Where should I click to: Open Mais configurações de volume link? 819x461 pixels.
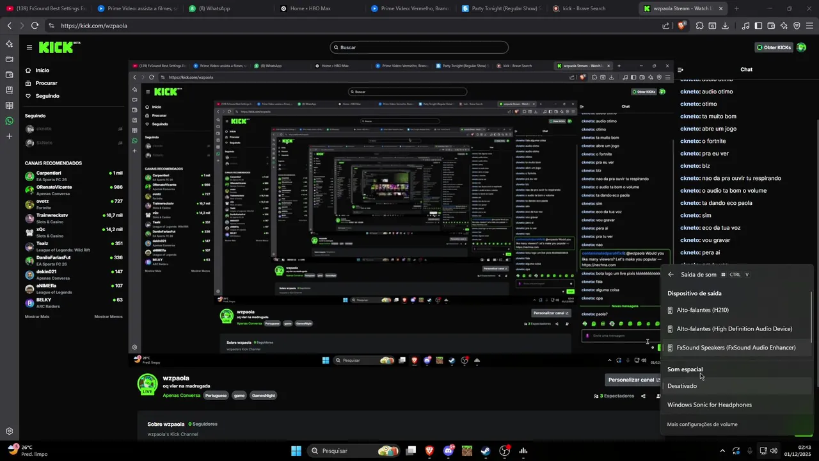point(702,425)
